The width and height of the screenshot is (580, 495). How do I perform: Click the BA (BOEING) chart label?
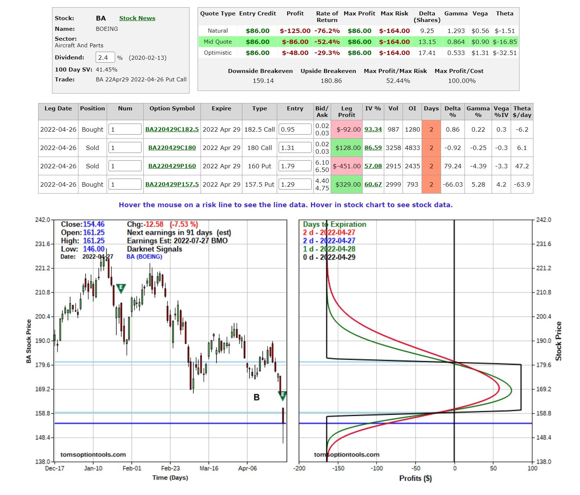(x=144, y=257)
